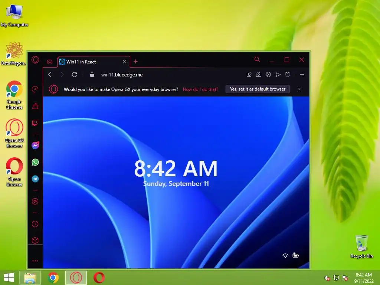Screen dimensions: 380x285
Task: Open GX Cleaner in the sidebar
Action: tap(35, 106)
